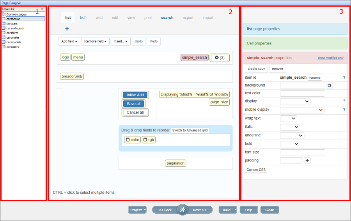The image size is (351, 221).
Task: Select the carscars table icon
Action: tap(4, 23)
